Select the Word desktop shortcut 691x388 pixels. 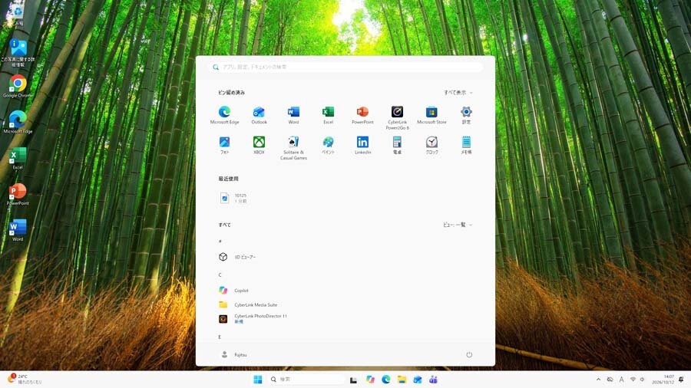18,230
